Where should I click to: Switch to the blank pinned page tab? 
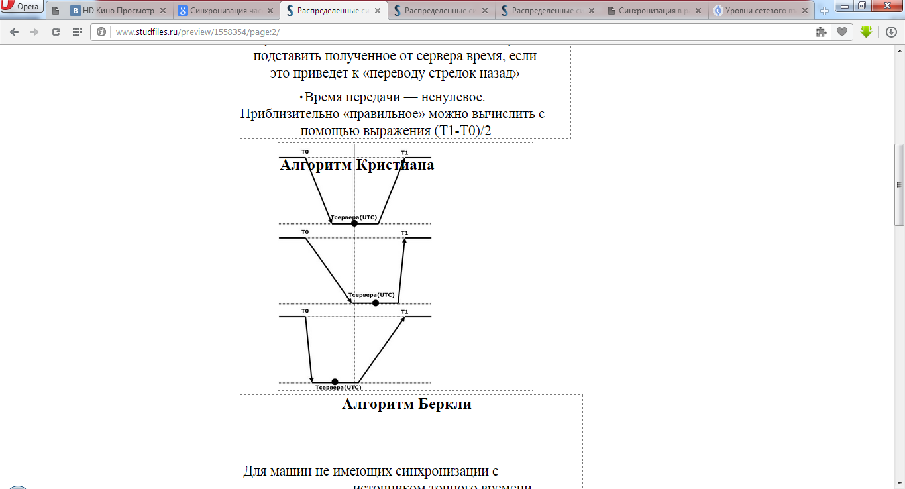[55, 11]
